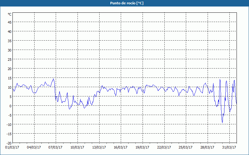Click the 28/03/17 date label
The image size is (249, 155).
click(x=207, y=148)
